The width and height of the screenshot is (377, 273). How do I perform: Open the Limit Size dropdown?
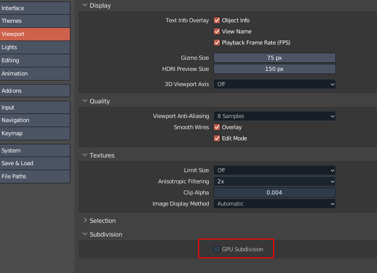[x=274, y=170]
